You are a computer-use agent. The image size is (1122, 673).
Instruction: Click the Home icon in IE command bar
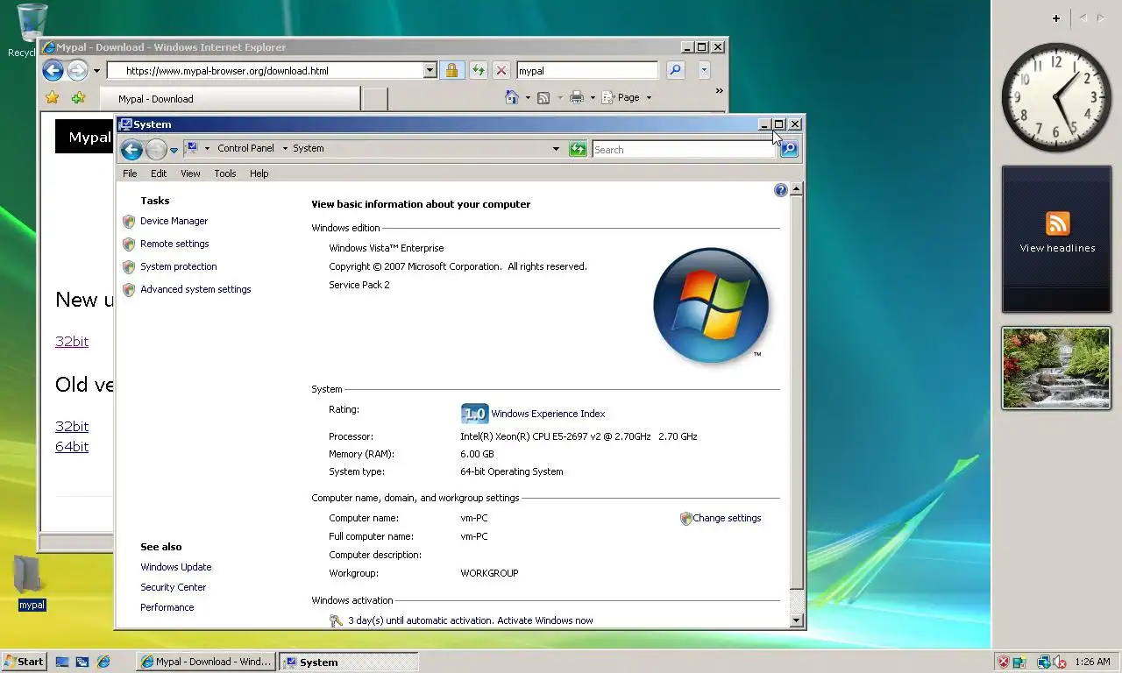[x=512, y=97]
